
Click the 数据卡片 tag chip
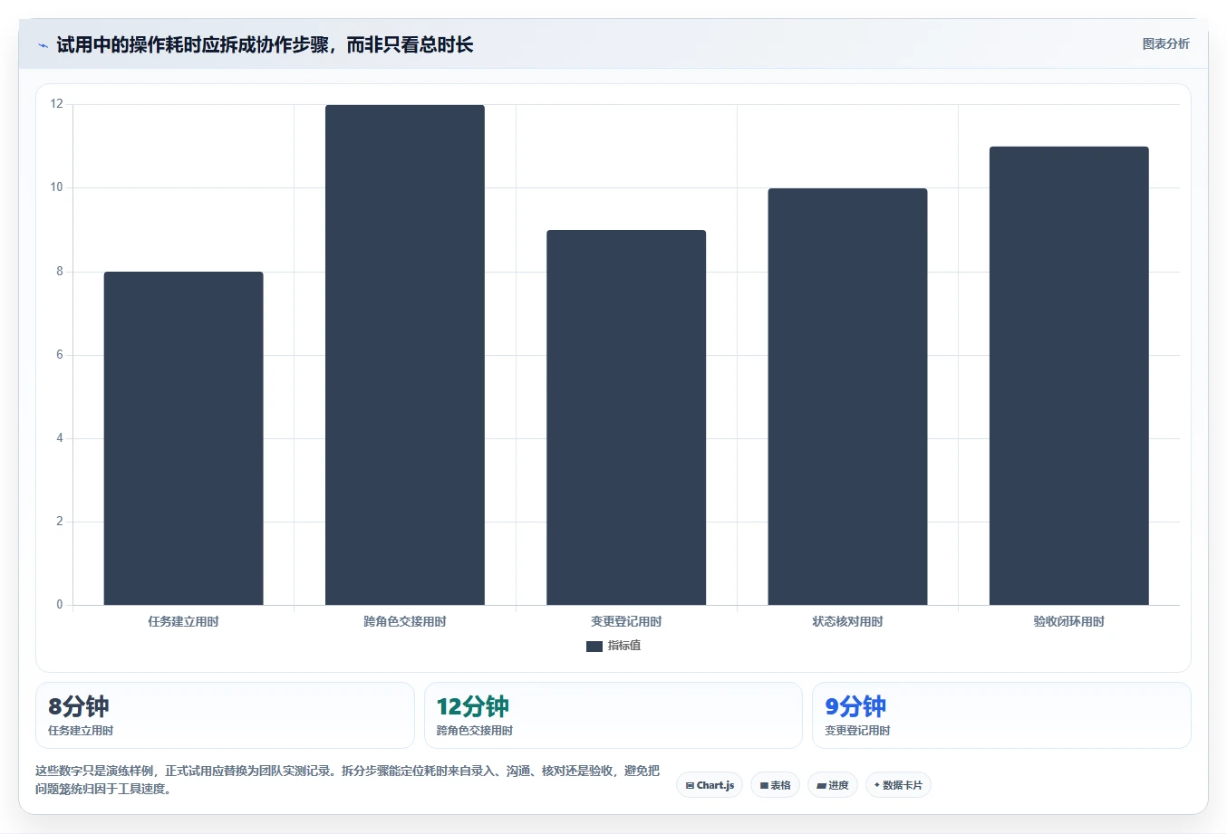click(898, 785)
